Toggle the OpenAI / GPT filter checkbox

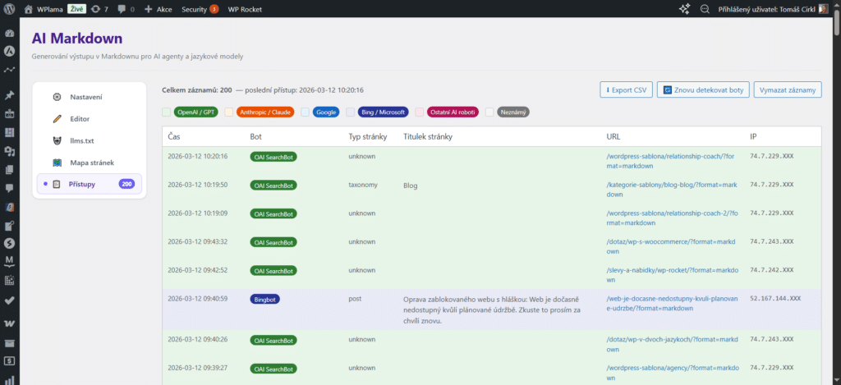166,112
